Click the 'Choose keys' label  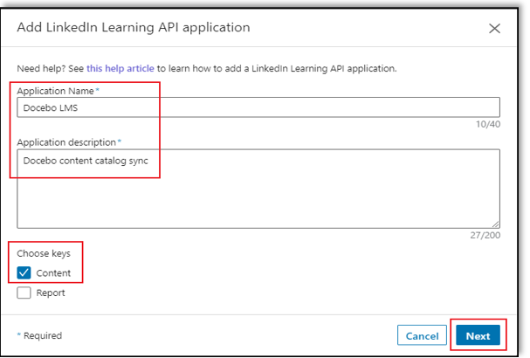point(44,253)
